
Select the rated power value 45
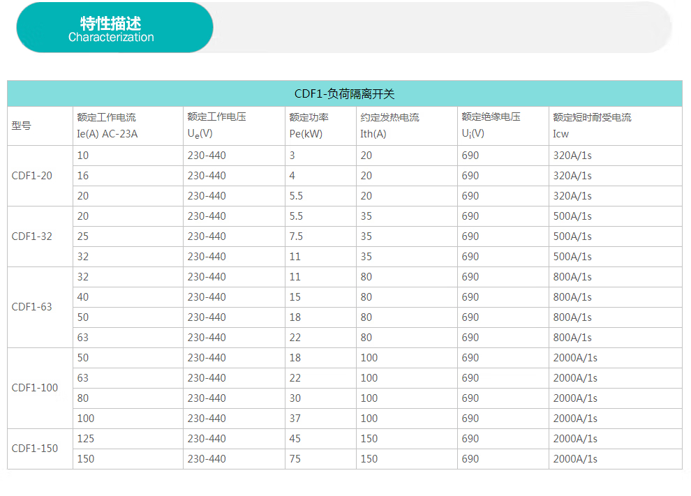pos(295,439)
